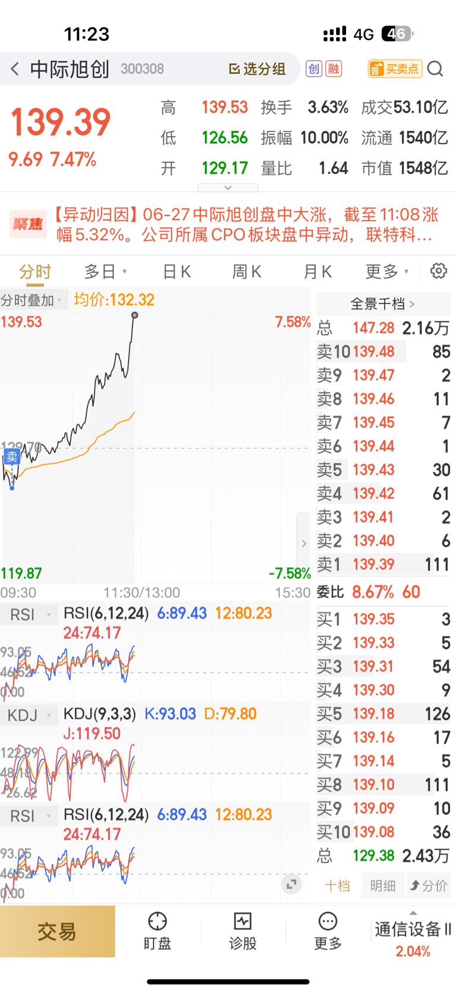Open the bottom 更多 menu
This screenshot has height=993, width=456.
click(328, 931)
